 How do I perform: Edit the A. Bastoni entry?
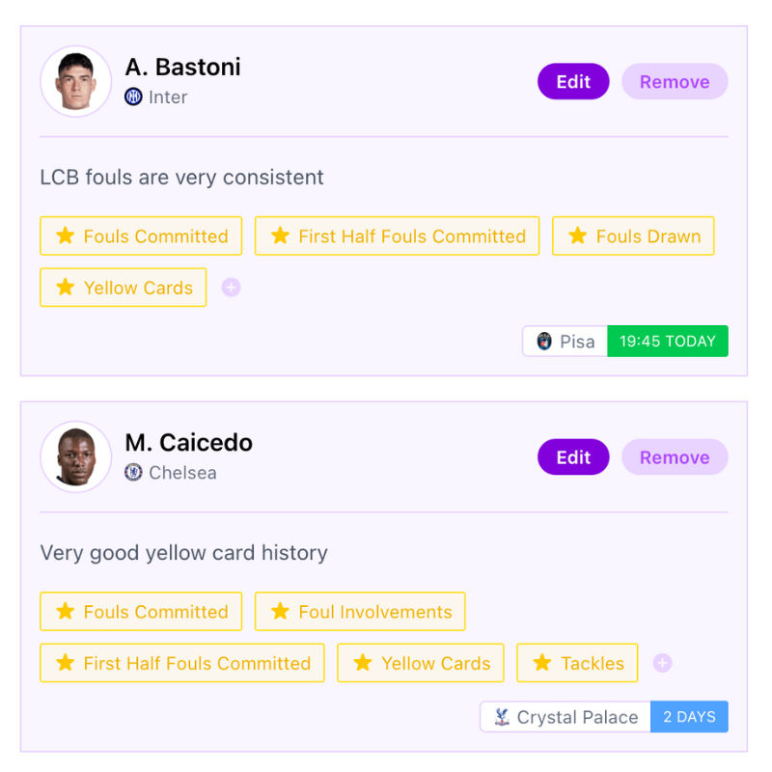coord(573,82)
